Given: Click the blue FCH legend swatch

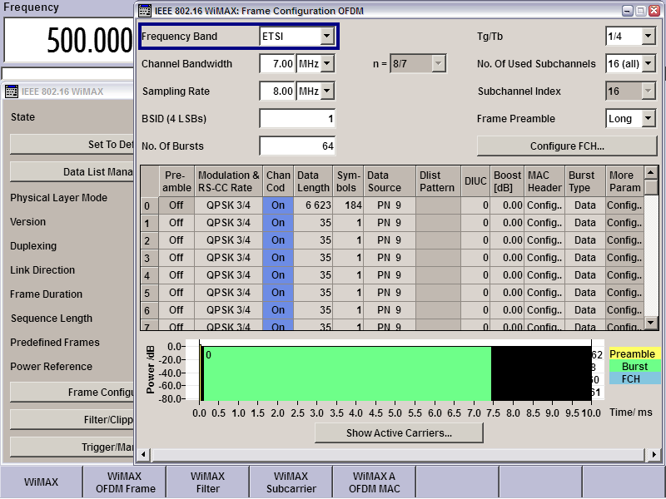Looking at the screenshot, I should click(x=634, y=378).
